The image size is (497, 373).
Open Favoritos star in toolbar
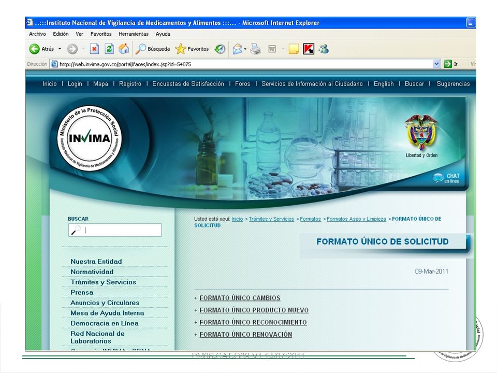(x=192, y=49)
